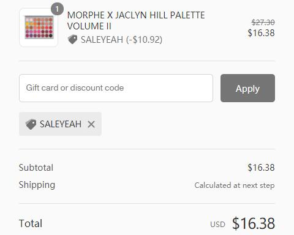Remove the SALEYEAH discount code
294x235 pixels.
tap(91, 124)
